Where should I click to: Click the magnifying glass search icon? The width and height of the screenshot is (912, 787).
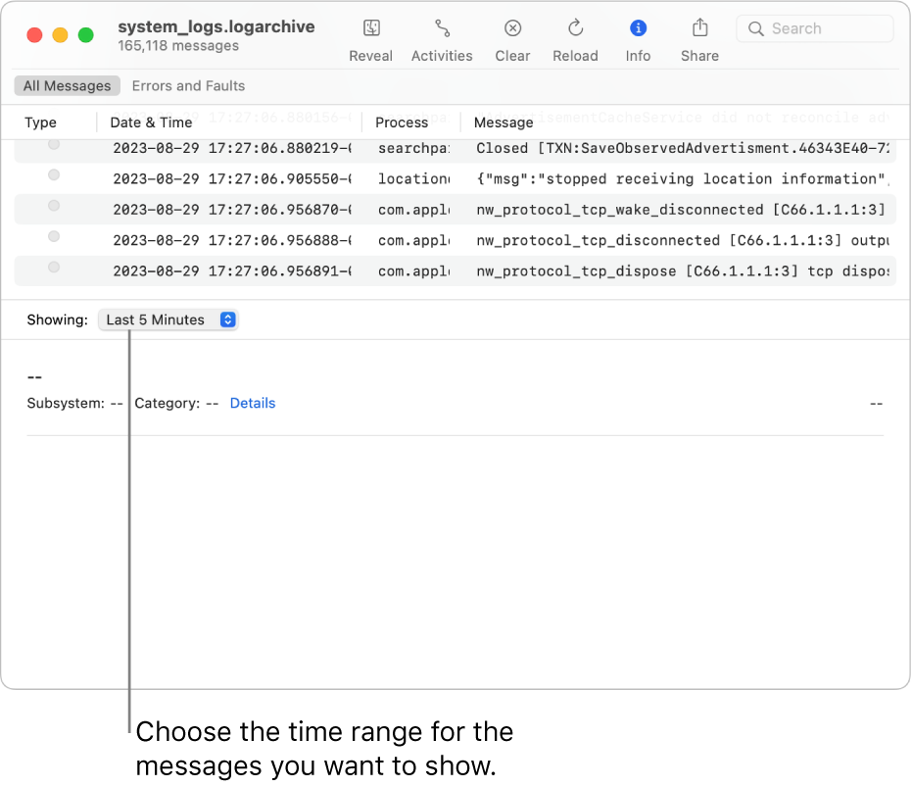755,28
